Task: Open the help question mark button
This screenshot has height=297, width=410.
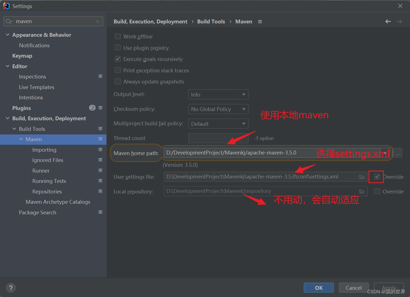Action: click(11, 288)
